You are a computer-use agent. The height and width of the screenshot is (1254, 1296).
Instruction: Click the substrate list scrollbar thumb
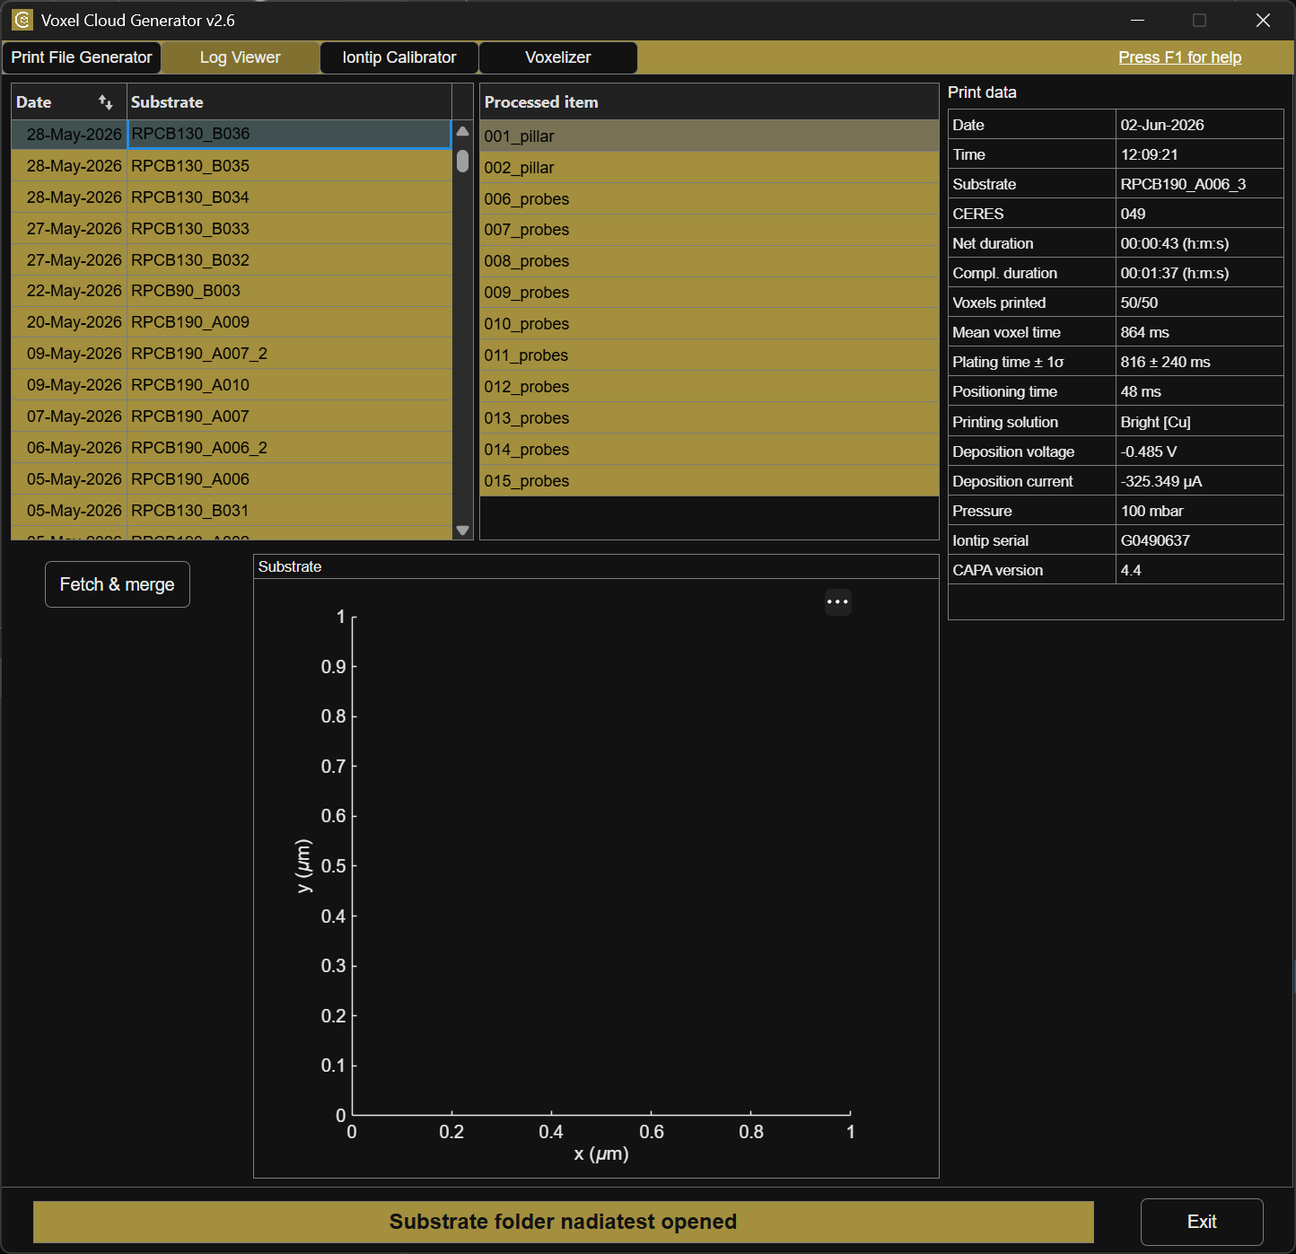462,162
